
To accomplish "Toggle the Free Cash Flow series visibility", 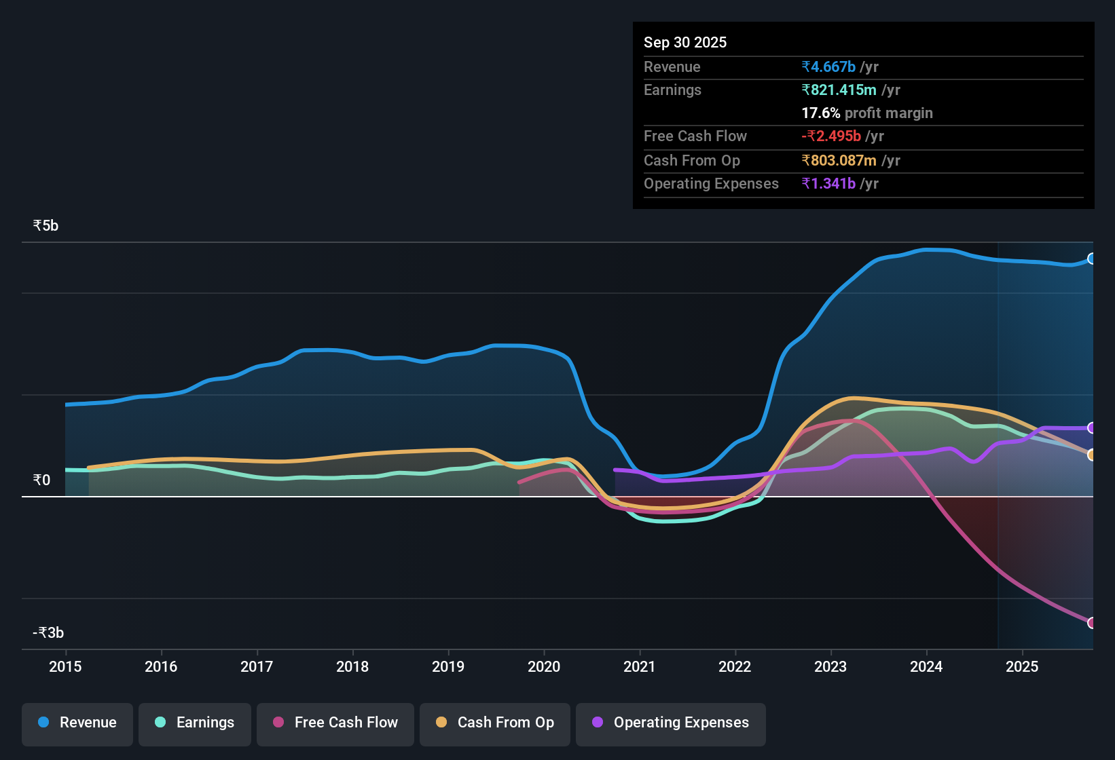I will point(335,723).
